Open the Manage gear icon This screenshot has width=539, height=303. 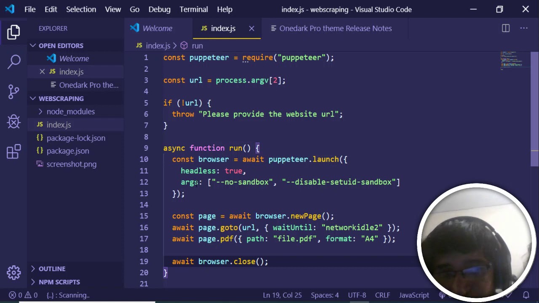[x=13, y=272]
